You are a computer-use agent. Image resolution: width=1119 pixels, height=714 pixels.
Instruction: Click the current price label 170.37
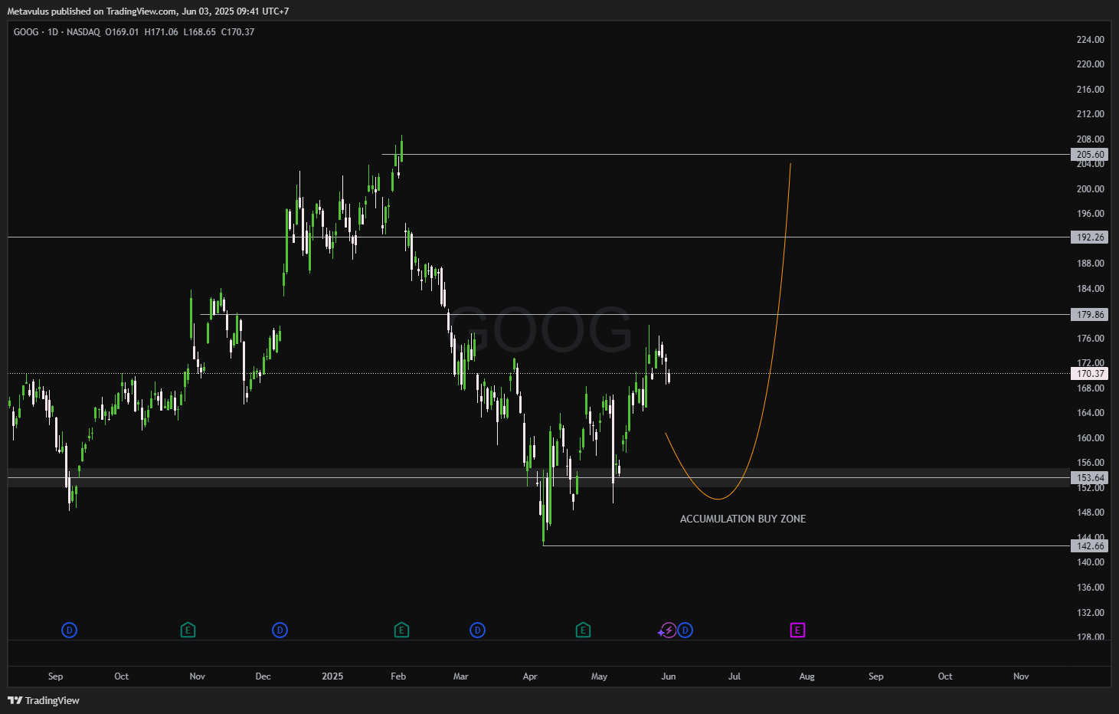[x=1090, y=374]
